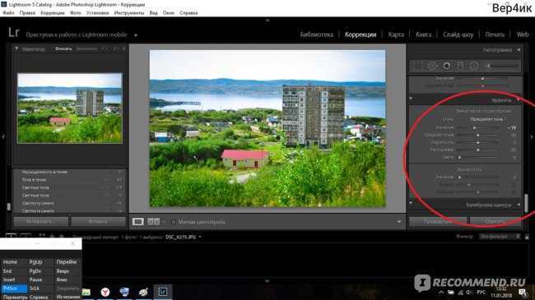Hide the filmstrip via bottom arrow
Viewport: 535px width, 300px height.
click(267, 281)
